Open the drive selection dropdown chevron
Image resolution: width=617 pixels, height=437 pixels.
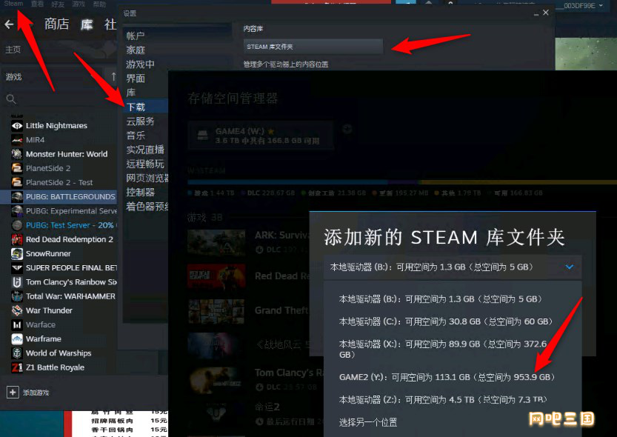click(569, 267)
